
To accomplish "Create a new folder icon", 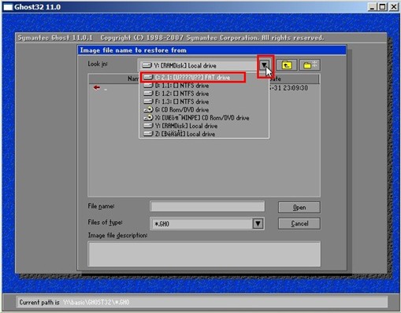I will pos(310,65).
